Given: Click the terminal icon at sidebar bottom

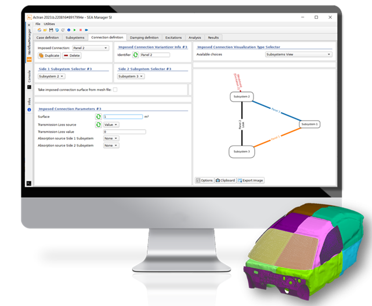Looking at the screenshot, I should pos(29,183).
